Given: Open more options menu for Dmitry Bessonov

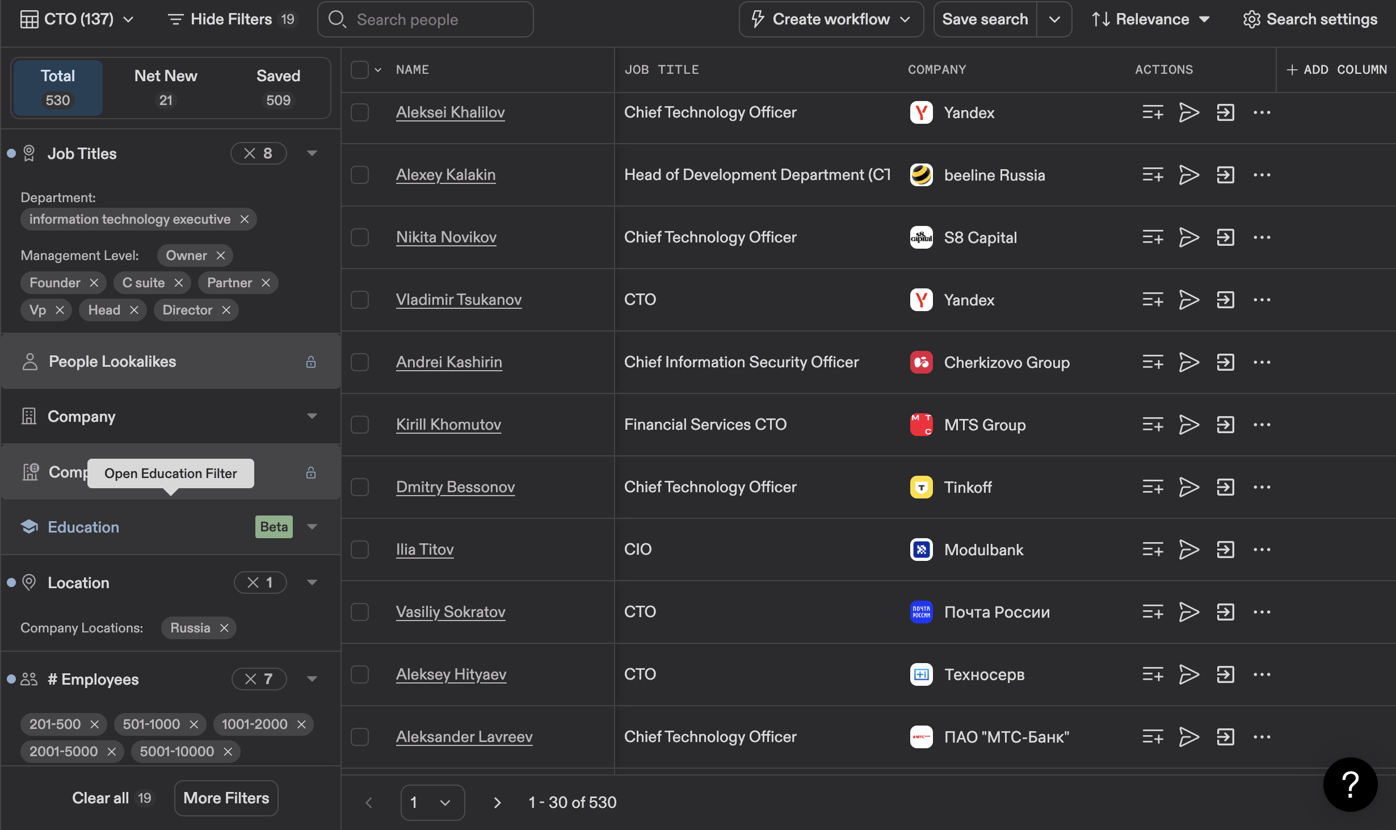Looking at the screenshot, I should pyautogui.click(x=1262, y=487).
